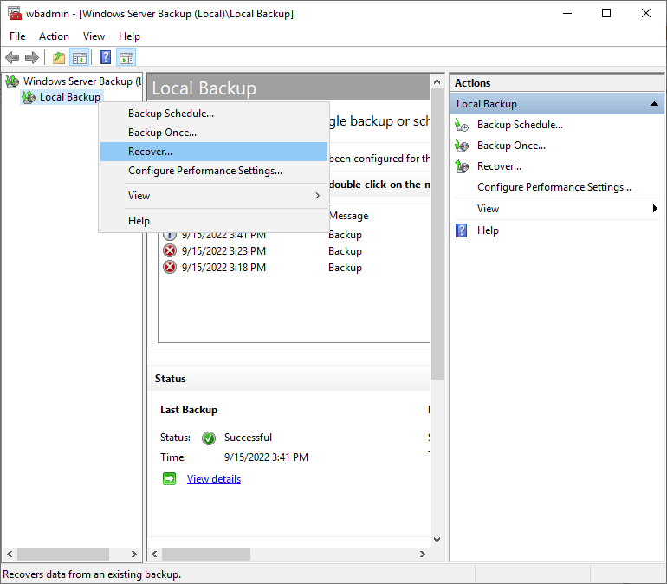This screenshot has width=667, height=584.
Task: Click right arrow of tree pane horizontal scrollbar
Action: 134,554
